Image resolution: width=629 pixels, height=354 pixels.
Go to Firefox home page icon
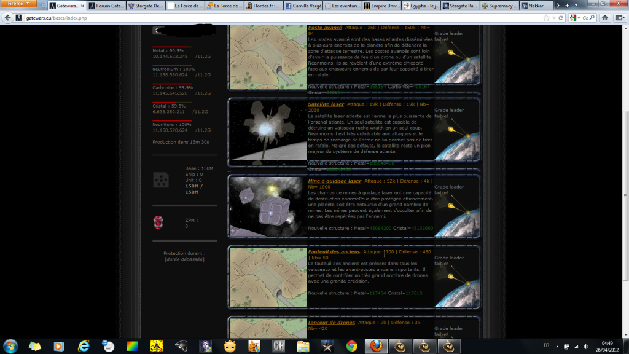605,18
